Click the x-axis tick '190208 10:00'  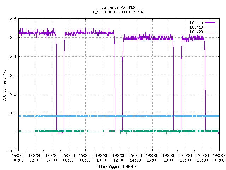click(102, 158)
